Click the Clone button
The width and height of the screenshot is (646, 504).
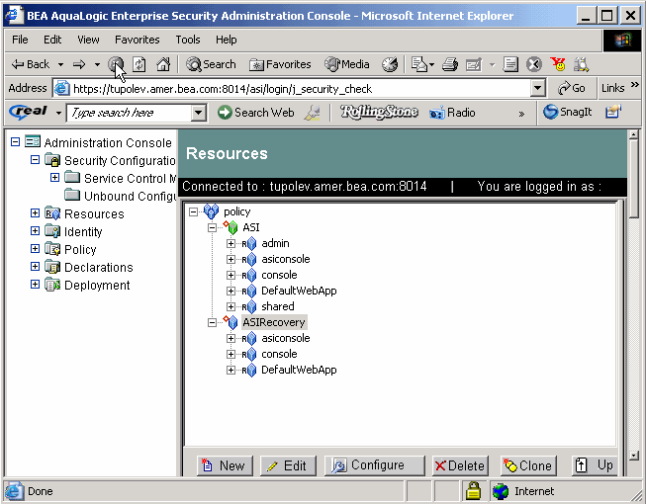click(528, 465)
